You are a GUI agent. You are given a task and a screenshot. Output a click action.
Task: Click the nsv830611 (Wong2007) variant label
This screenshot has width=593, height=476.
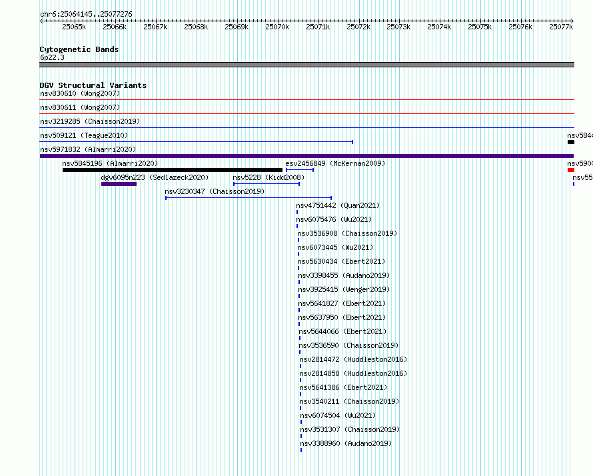[x=80, y=107]
